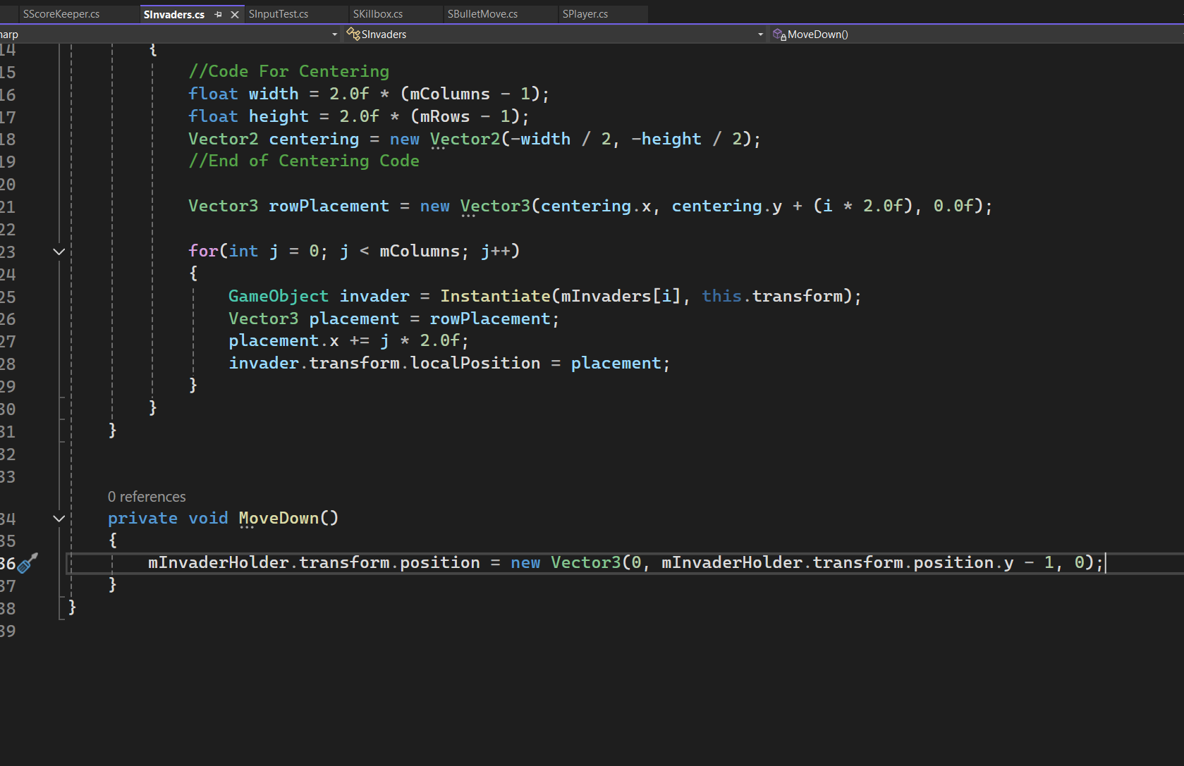The width and height of the screenshot is (1184, 766).
Task: Switch to the SScoreKeeper.cs tab
Action: (61, 14)
